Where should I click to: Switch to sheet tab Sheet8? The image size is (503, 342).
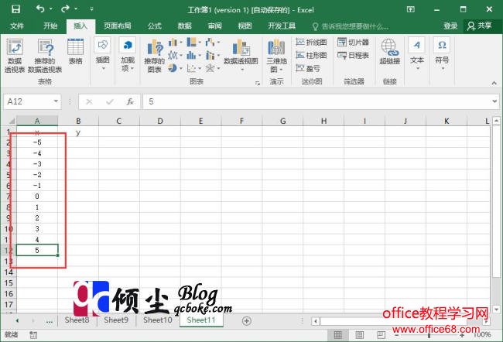[77, 320]
